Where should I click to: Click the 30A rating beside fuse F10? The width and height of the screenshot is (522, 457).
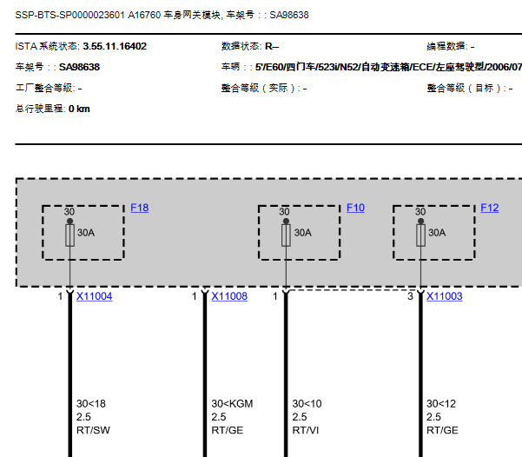tap(302, 233)
